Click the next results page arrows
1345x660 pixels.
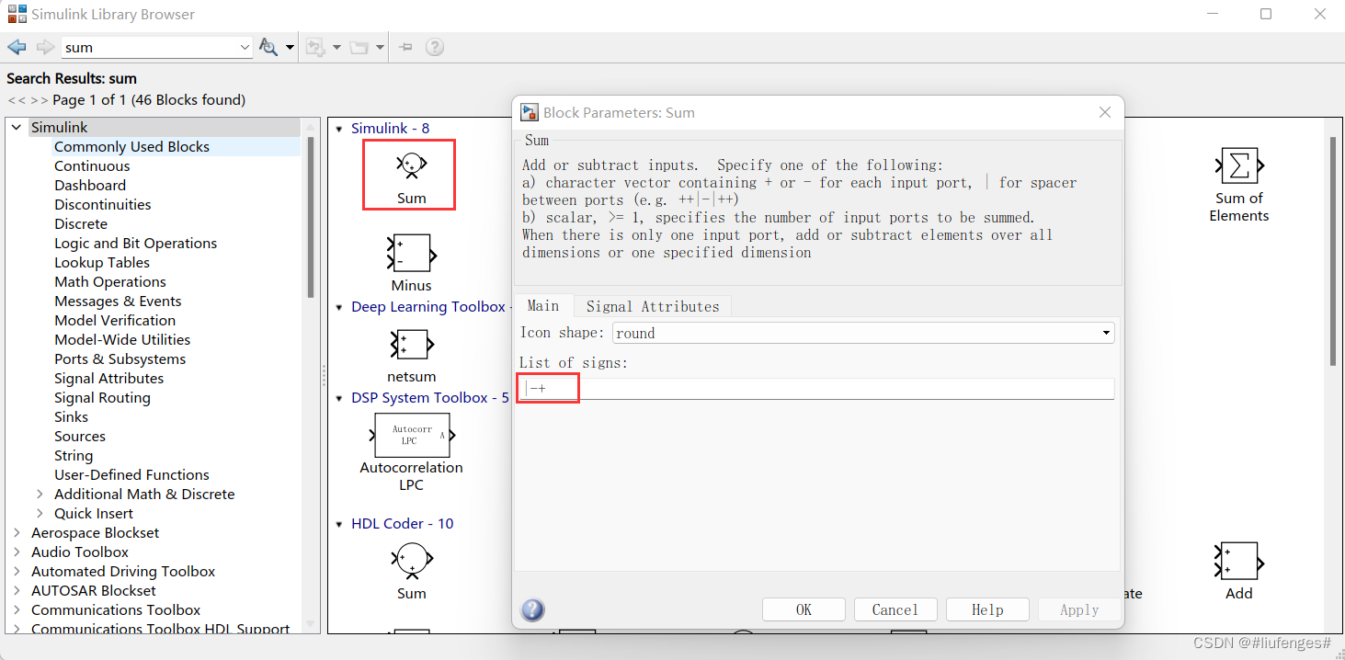(40, 100)
